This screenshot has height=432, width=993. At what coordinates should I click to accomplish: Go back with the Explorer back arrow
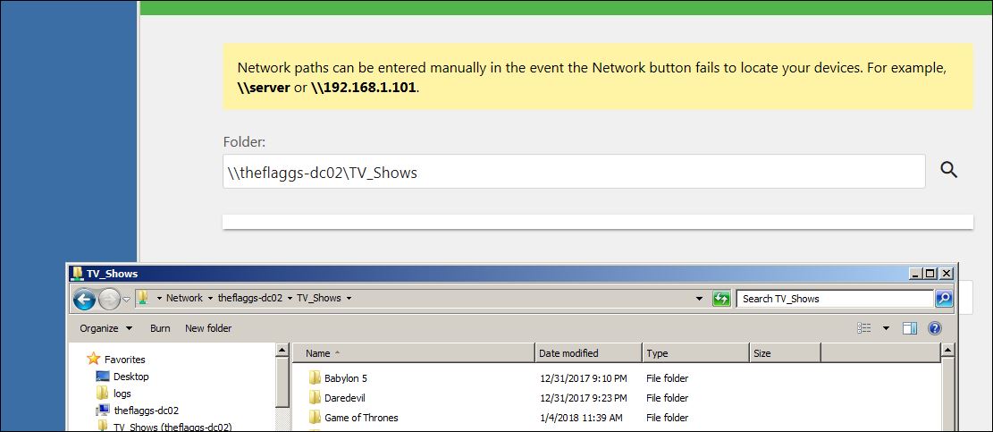84,299
